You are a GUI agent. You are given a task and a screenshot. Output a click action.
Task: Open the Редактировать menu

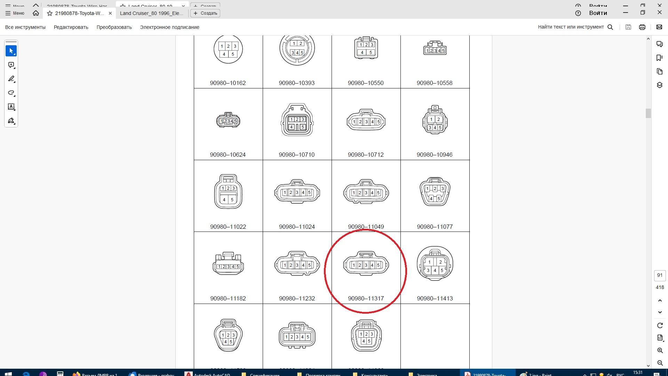pos(71,27)
